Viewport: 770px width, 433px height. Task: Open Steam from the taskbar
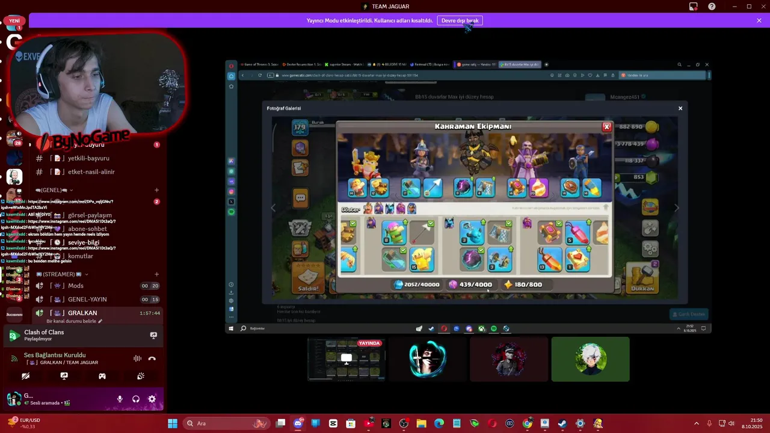pyautogui.click(x=562, y=423)
